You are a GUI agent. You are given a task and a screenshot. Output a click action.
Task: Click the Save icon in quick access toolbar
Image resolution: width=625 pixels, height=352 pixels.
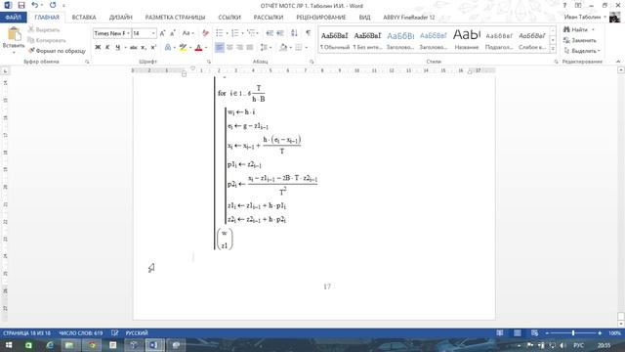(21, 5)
